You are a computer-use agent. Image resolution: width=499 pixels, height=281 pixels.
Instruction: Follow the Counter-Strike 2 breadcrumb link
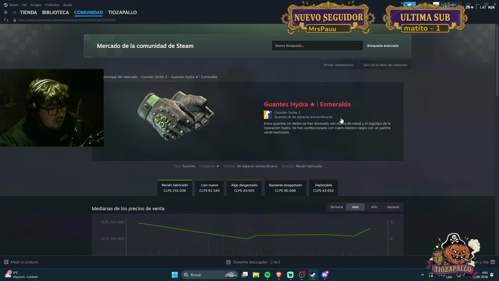click(154, 77)
